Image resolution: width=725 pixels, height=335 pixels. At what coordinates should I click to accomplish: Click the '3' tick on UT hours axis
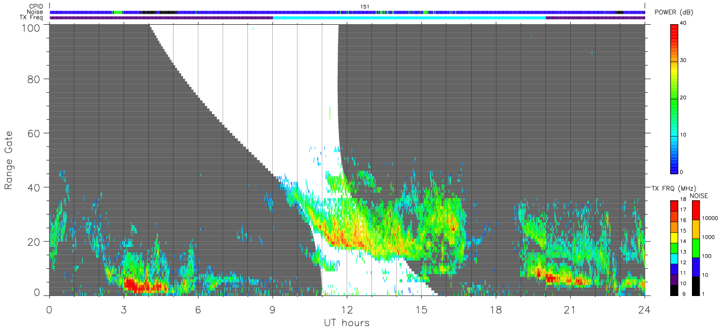point(123,310)
